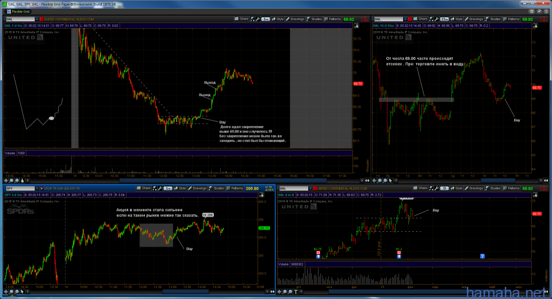
Task: Open Drawings menu in top-right 15m chart
Action: coord(473,19)
